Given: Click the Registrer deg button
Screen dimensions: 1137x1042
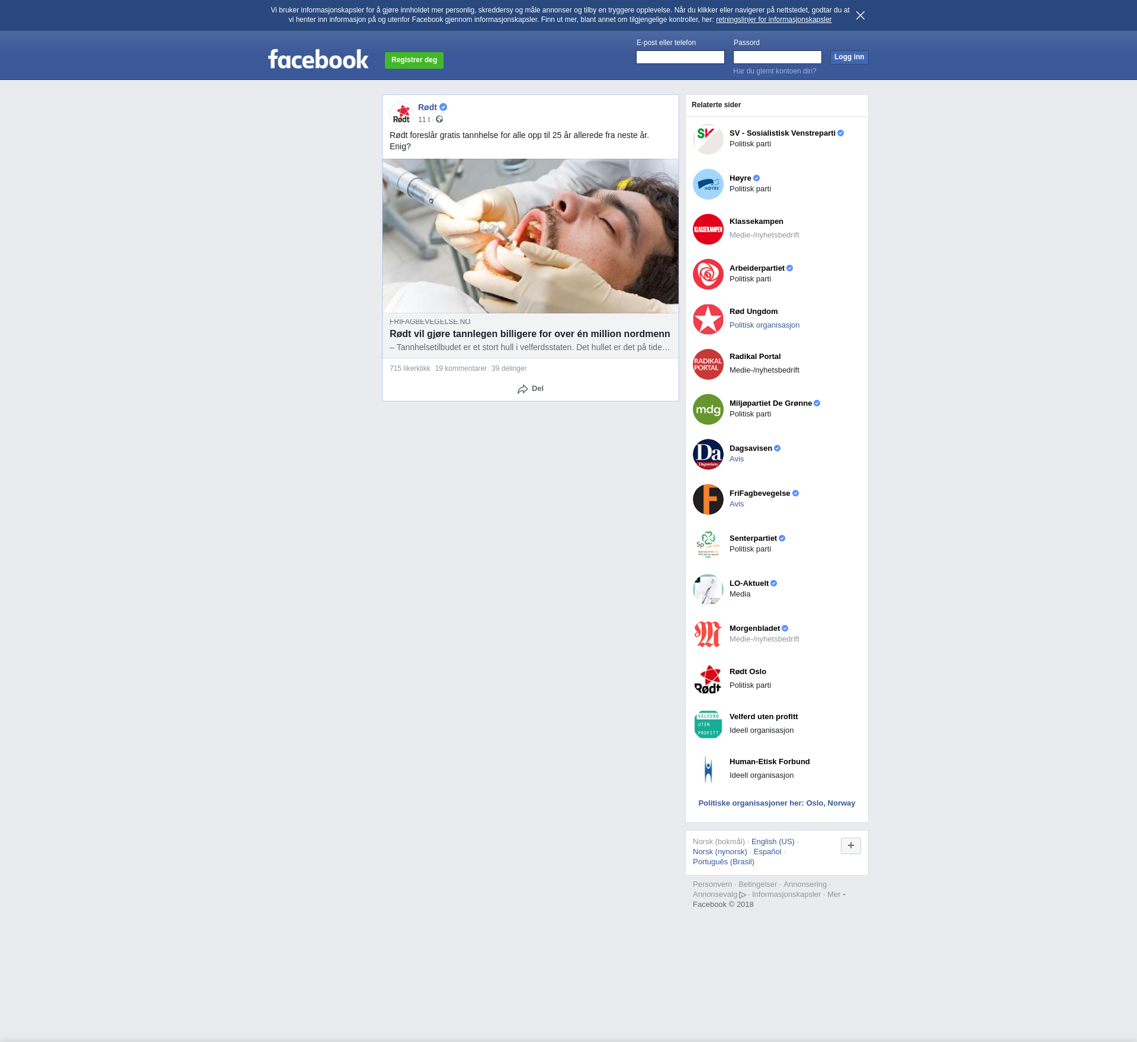Looking at the screenshot, I should click(414, 60).
